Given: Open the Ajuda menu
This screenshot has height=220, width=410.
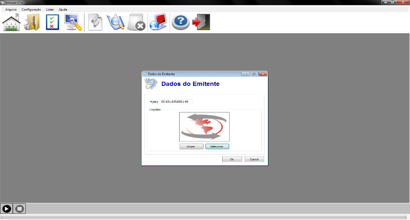Looking at the screenshot, I should tap(63, 9).
